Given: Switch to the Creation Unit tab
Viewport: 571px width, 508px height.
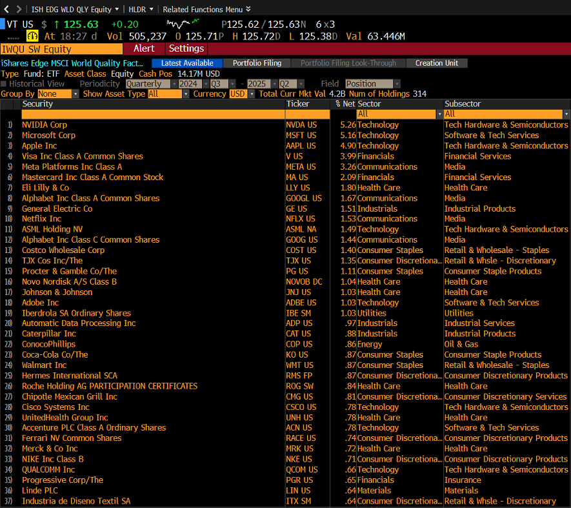Looking at the screenshot, I should 437,63.
